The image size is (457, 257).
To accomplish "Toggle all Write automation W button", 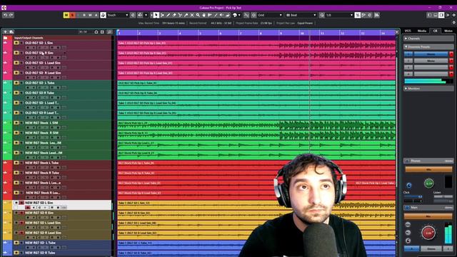I will pos(90,15).
